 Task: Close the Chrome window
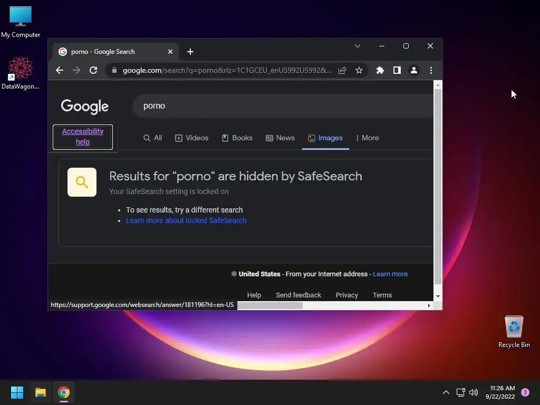click(x=430, y=46)
